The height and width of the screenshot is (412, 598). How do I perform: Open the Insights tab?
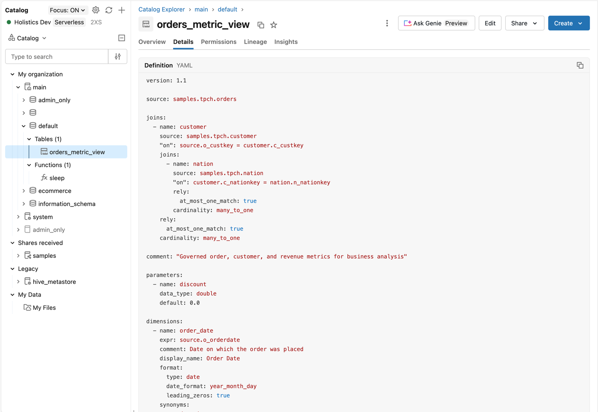click(286, 42)
